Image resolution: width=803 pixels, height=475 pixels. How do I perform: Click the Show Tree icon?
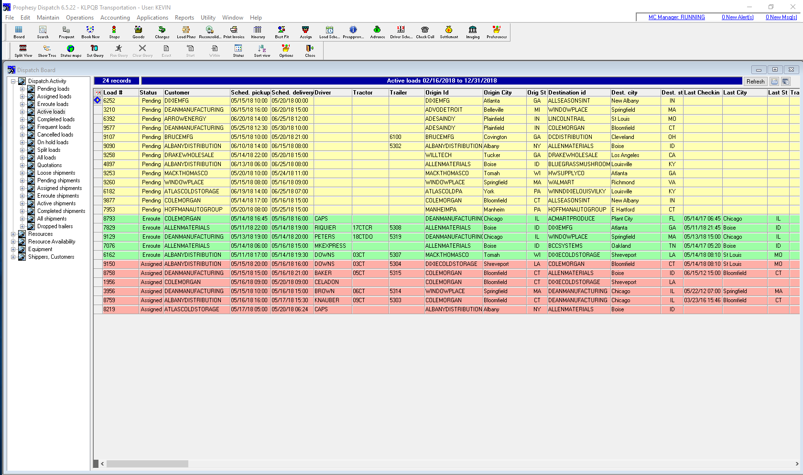pyautogui.click(x=47, y=51)
